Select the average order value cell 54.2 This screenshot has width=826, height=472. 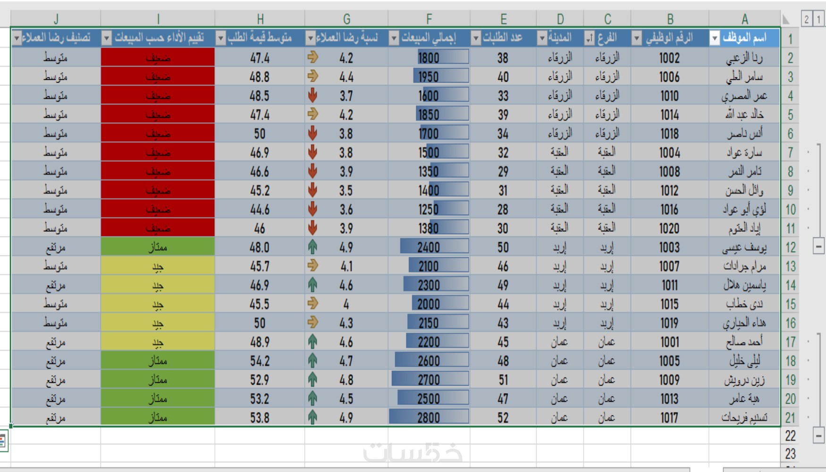click(260, 361)
